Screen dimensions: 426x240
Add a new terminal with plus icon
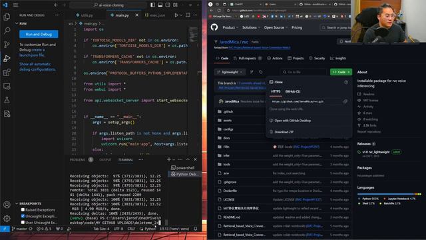pyautogui.click(x=169, y=159)
